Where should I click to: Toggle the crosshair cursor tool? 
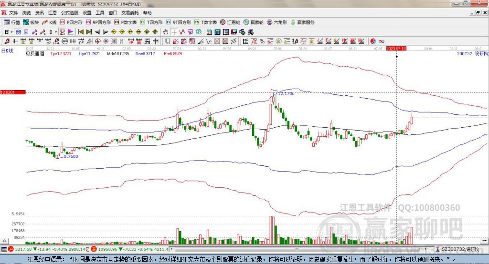[x=174, y=32]
